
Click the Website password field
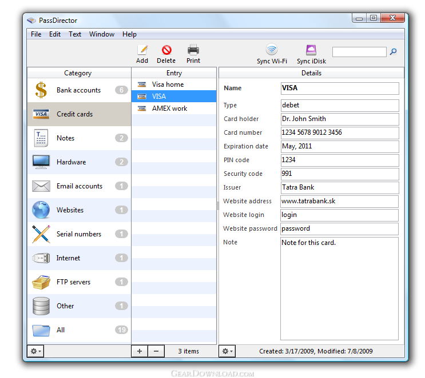tap(339, 229)
